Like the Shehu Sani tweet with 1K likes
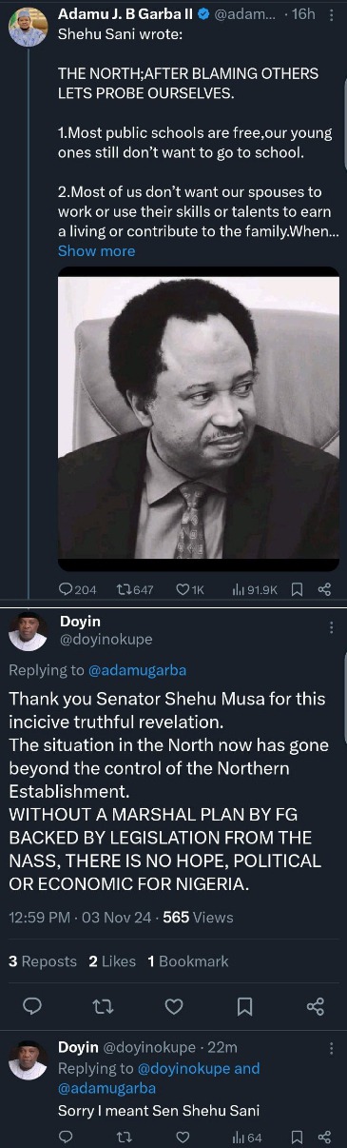 coord(183,589)
